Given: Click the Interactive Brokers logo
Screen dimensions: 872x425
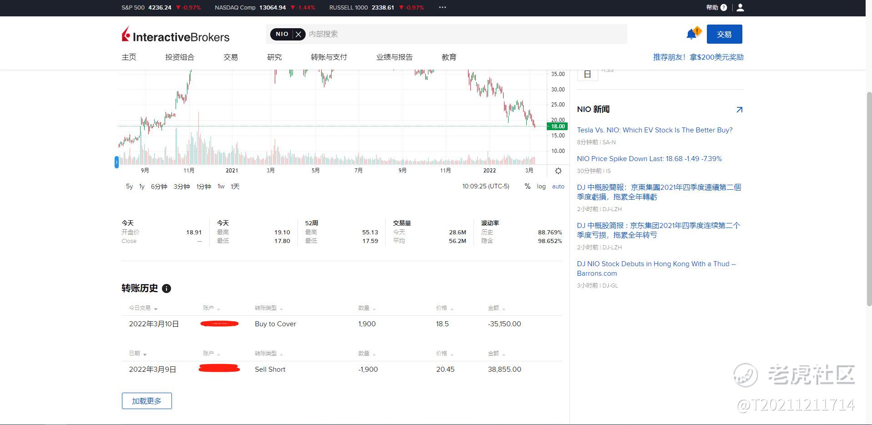Looking at the screenshot, I should pyautogui.click(x=176, y=35).
